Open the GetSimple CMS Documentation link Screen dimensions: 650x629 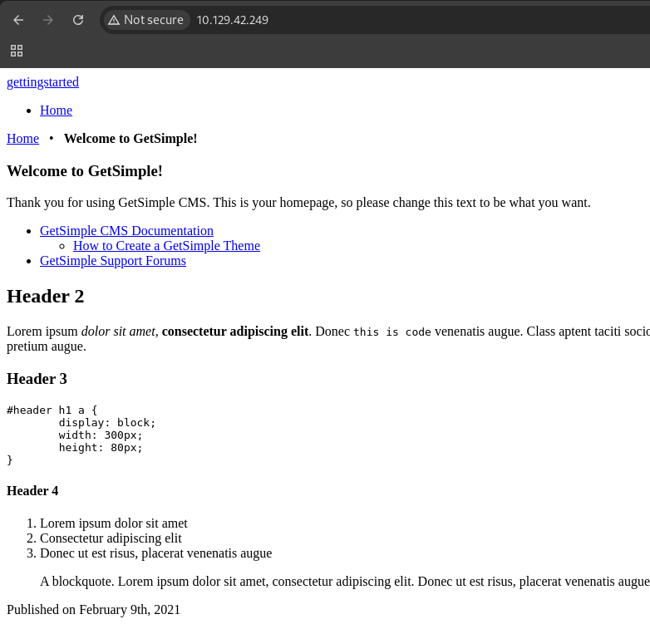point(126,230)
